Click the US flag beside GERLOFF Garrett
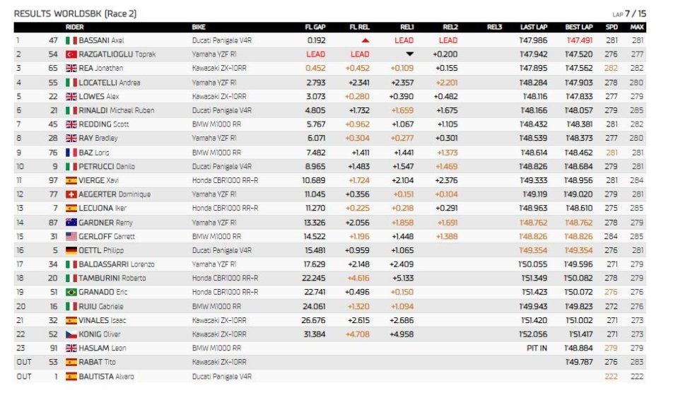Screen dimensions: 690x393 (71, 237)
